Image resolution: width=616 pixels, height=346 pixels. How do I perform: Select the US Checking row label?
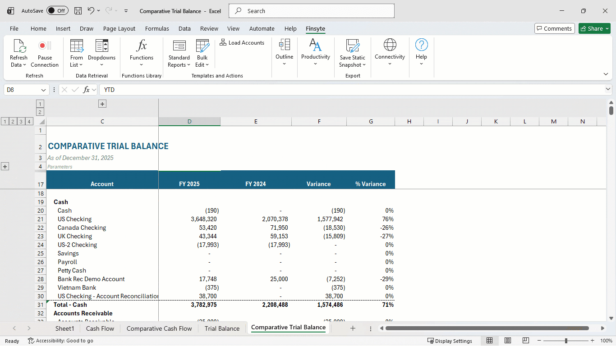[x=74, y=219]
